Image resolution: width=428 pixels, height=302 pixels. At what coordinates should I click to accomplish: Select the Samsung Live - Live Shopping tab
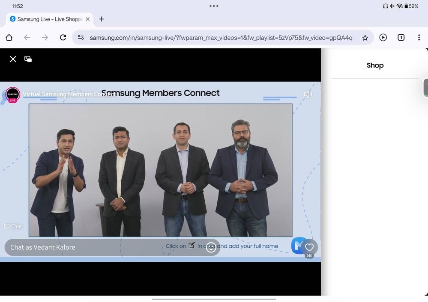(49, 19)
